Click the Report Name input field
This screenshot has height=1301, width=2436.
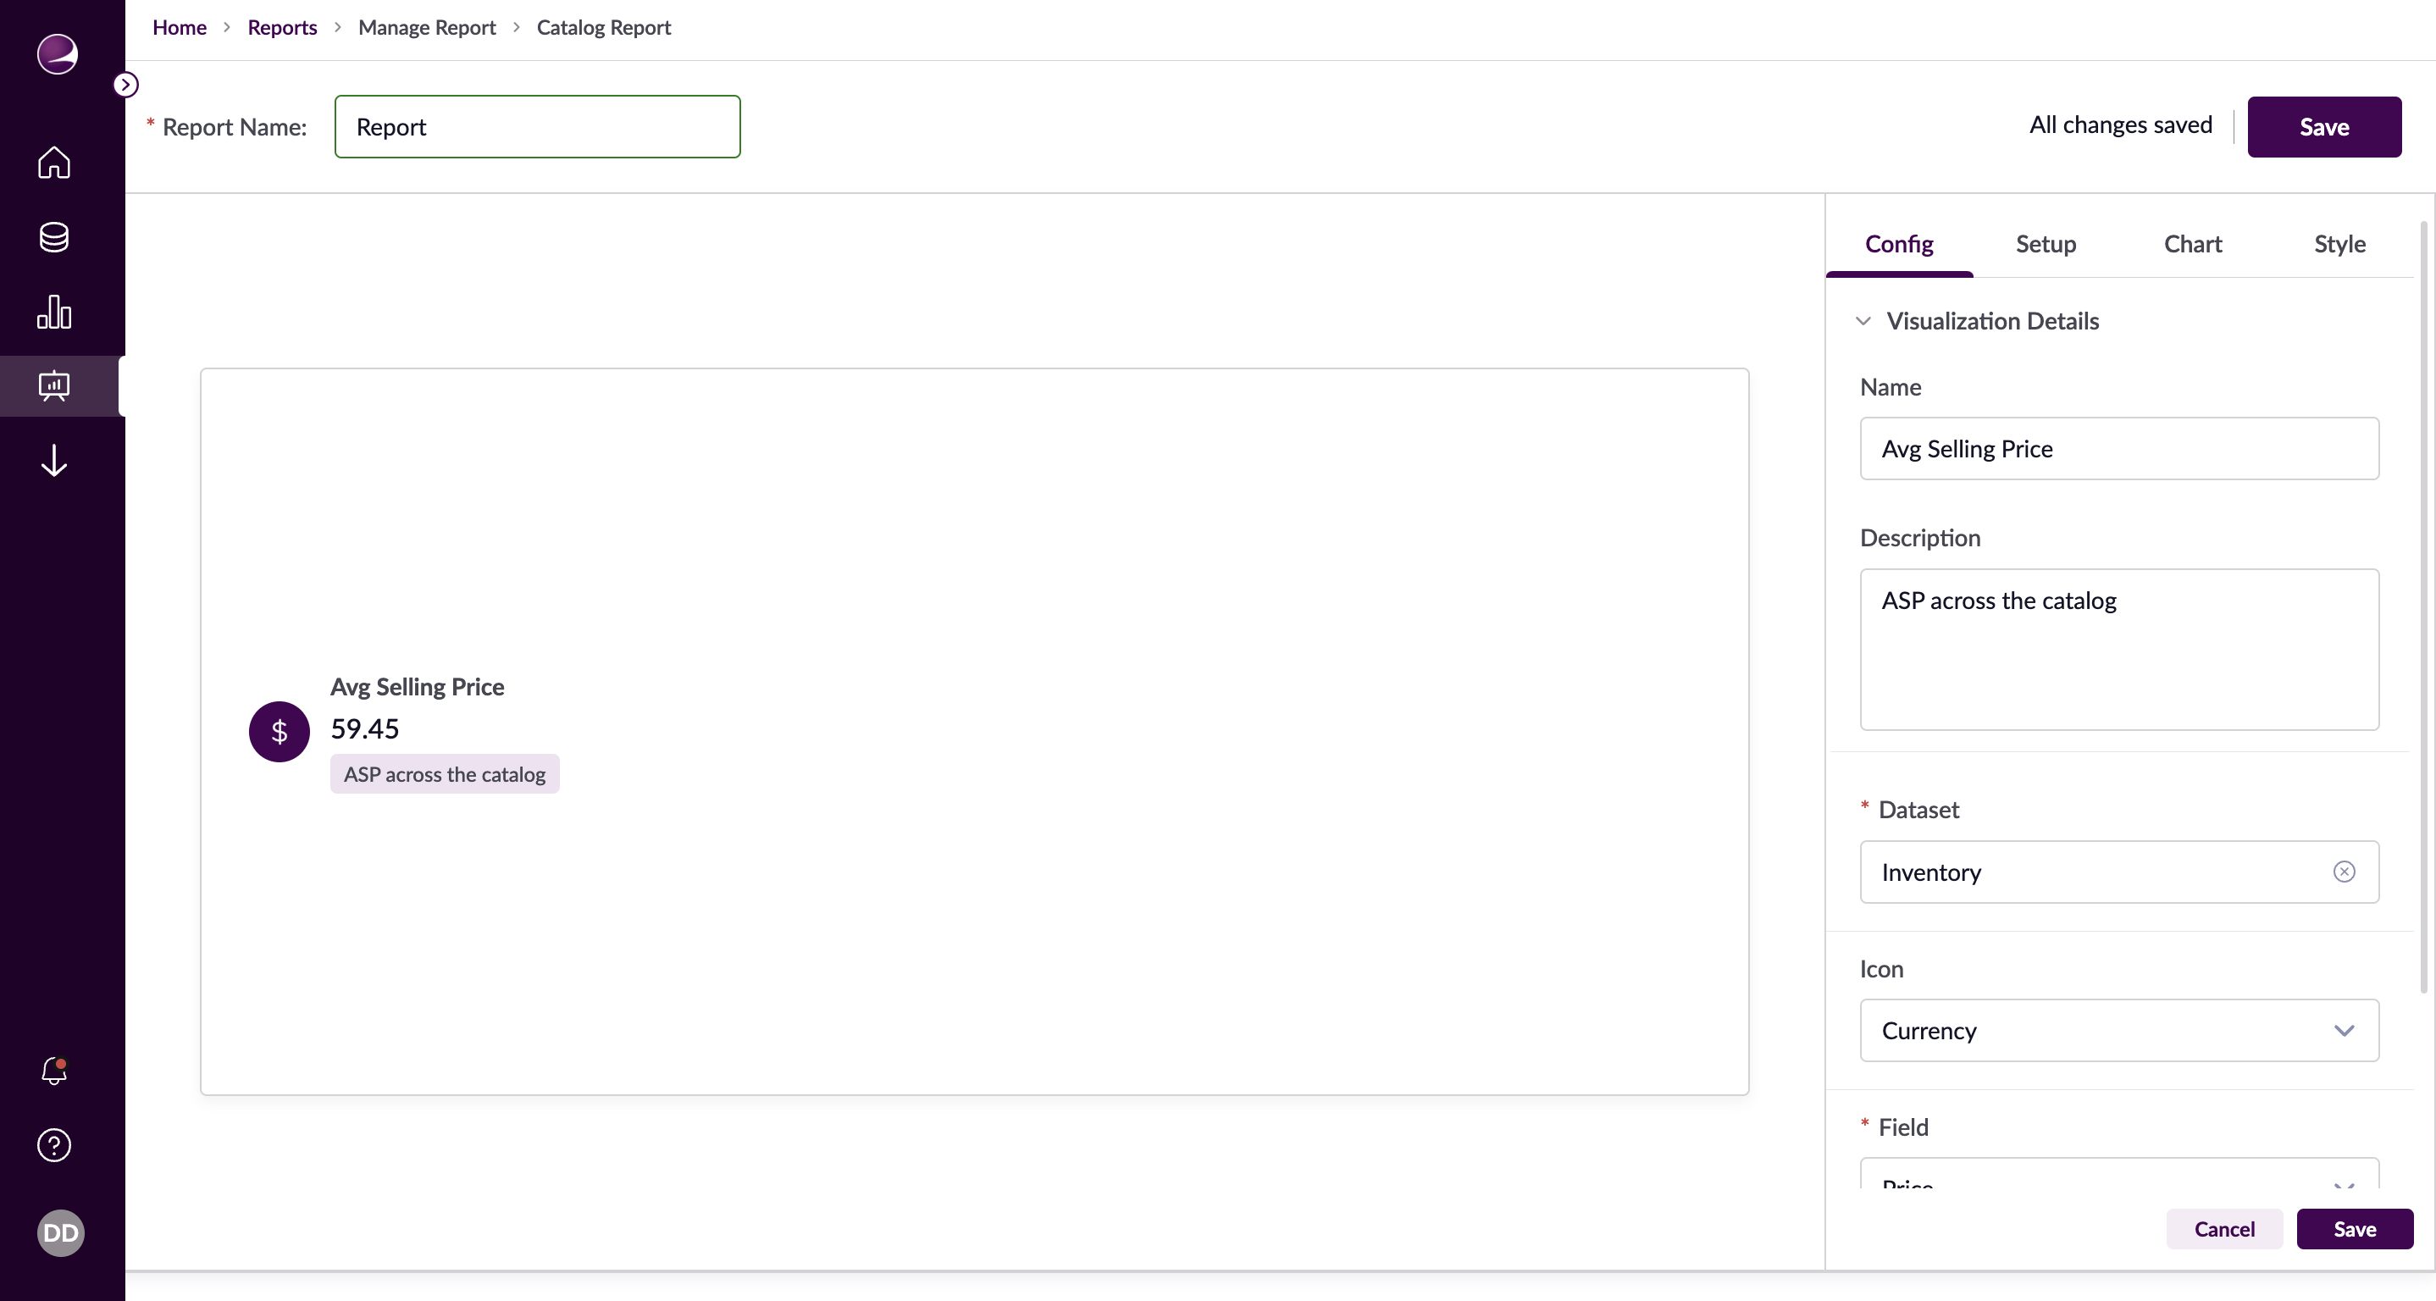[537, 127]
